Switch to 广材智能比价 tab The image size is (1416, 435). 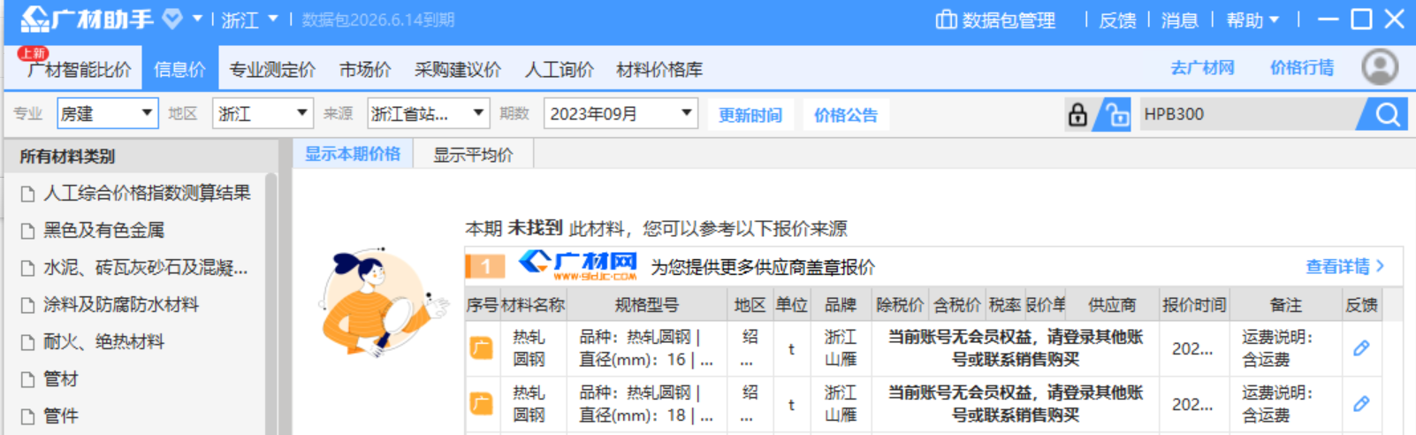click(79, 69)
